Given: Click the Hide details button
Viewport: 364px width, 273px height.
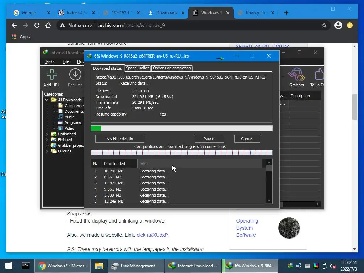Looking at the screenshot, I should click(120, 139).
